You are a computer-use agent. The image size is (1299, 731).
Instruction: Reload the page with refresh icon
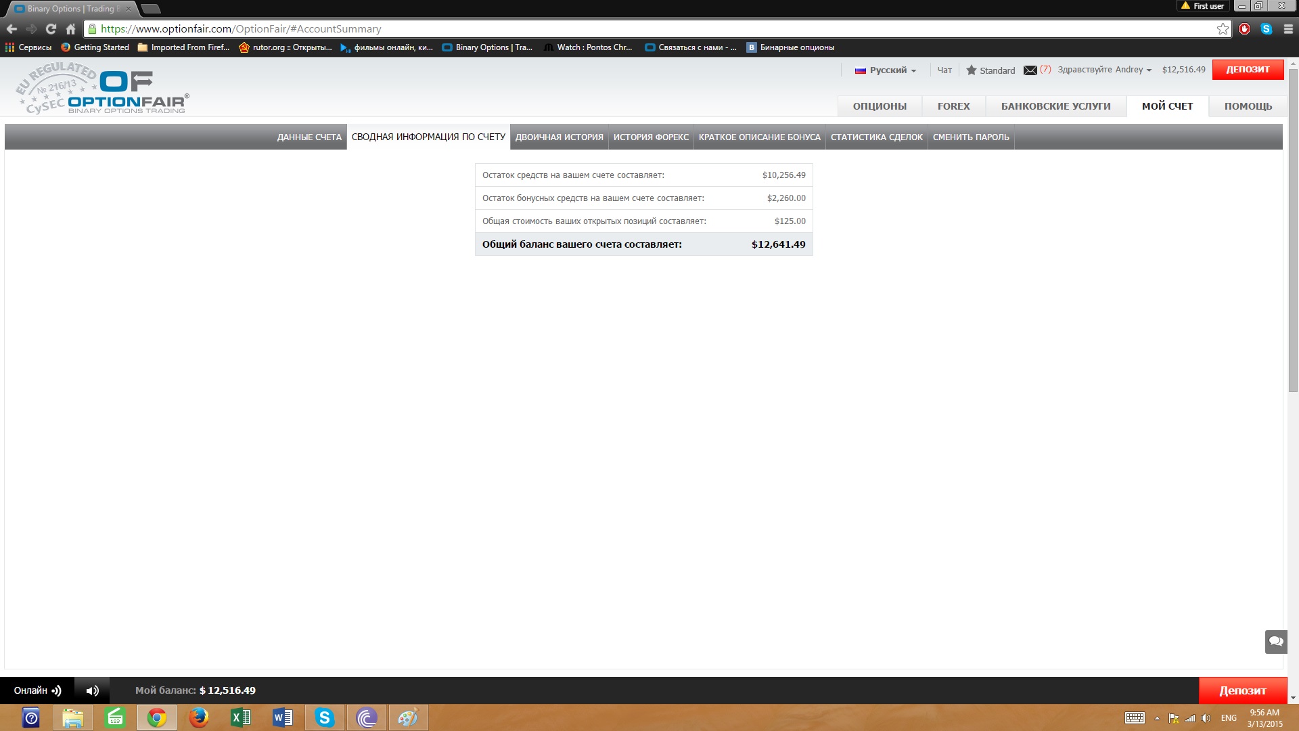click(51, 29)
